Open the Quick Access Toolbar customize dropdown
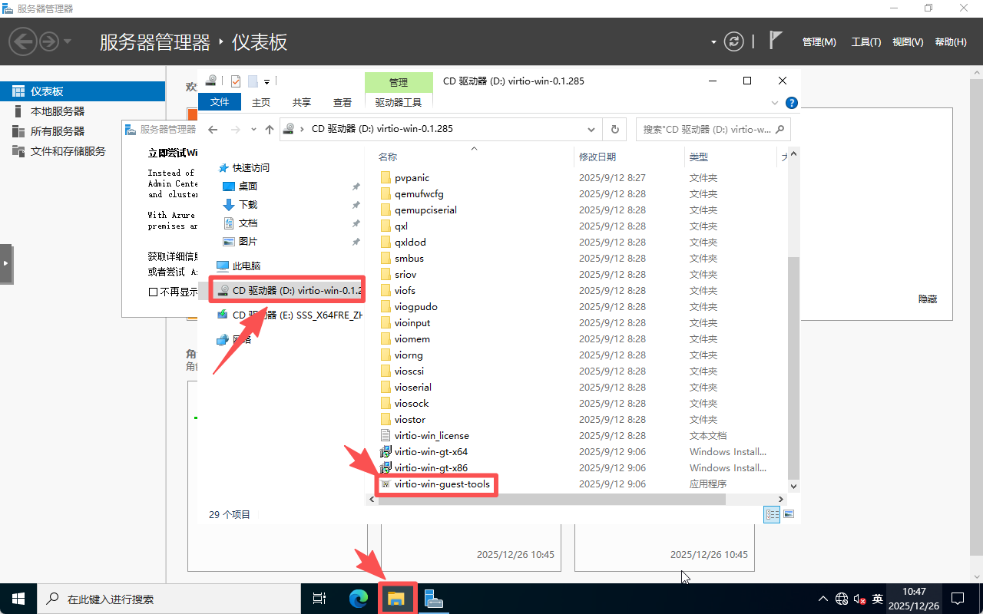Screen dimensions: 983x614 (x=266, y=81)
